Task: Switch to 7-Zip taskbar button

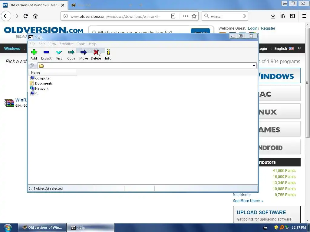Action: click(91, 227)
